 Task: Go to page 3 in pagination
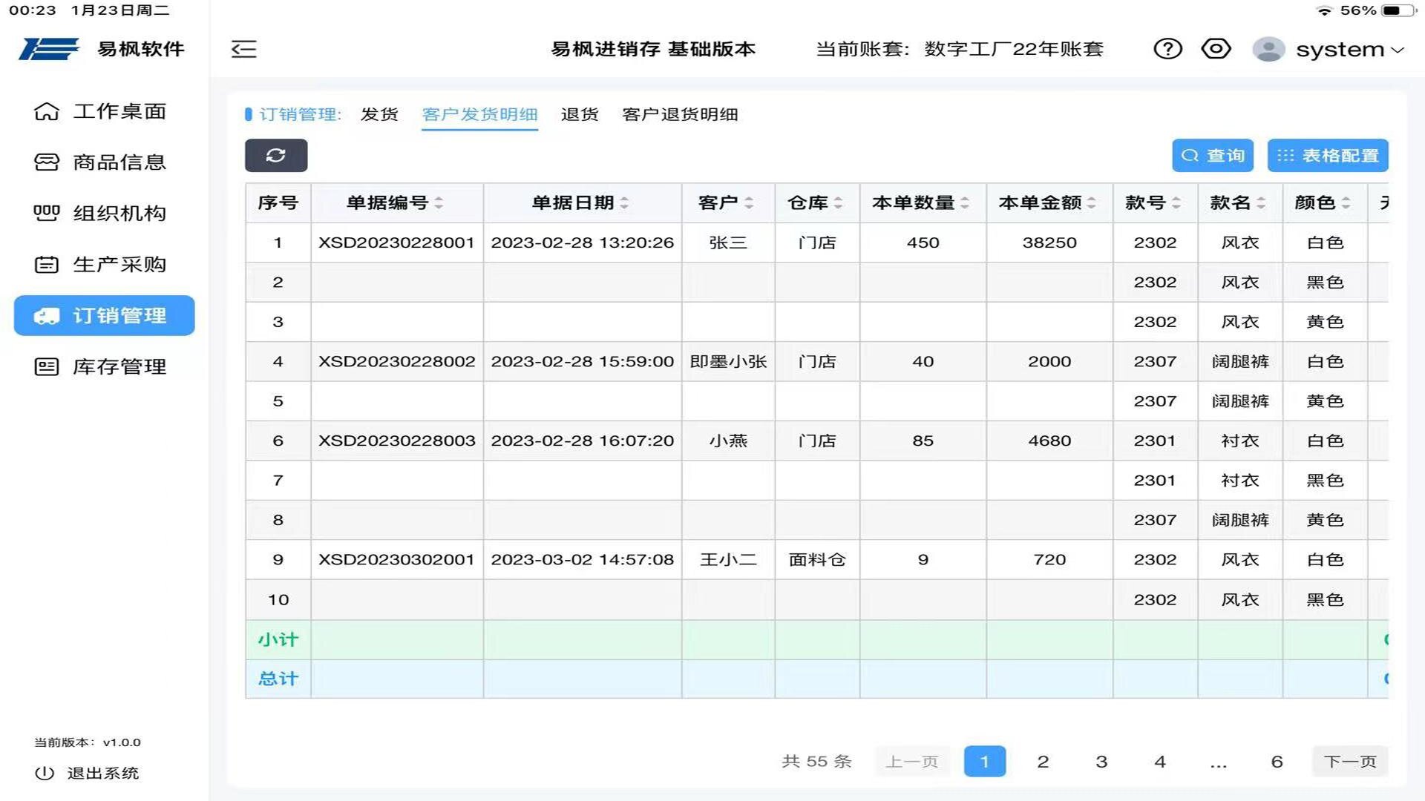[x=1101, y=762]
